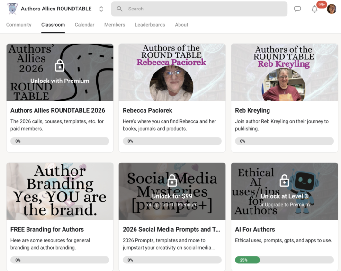The height and width of the screenshot is (271, 341).
Task: Click lock icon on Ethical AI course
Action: tap(284, 181)
